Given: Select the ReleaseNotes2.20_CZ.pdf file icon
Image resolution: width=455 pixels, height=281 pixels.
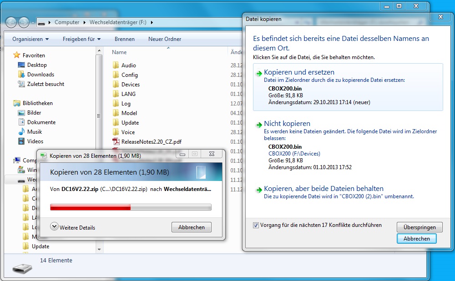Looking at the screenshot, I should 116,142.
